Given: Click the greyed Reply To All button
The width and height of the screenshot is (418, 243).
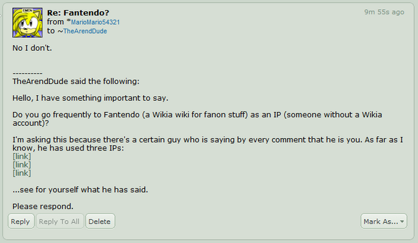Looking at the screenshot, I should pyautogui.click(x=59, y=222).
